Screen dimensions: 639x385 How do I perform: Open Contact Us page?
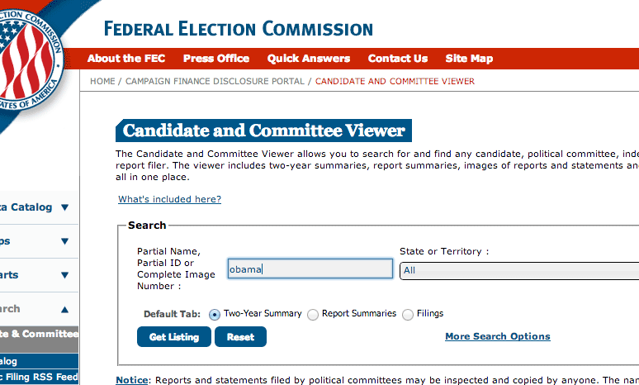[398, 59]
